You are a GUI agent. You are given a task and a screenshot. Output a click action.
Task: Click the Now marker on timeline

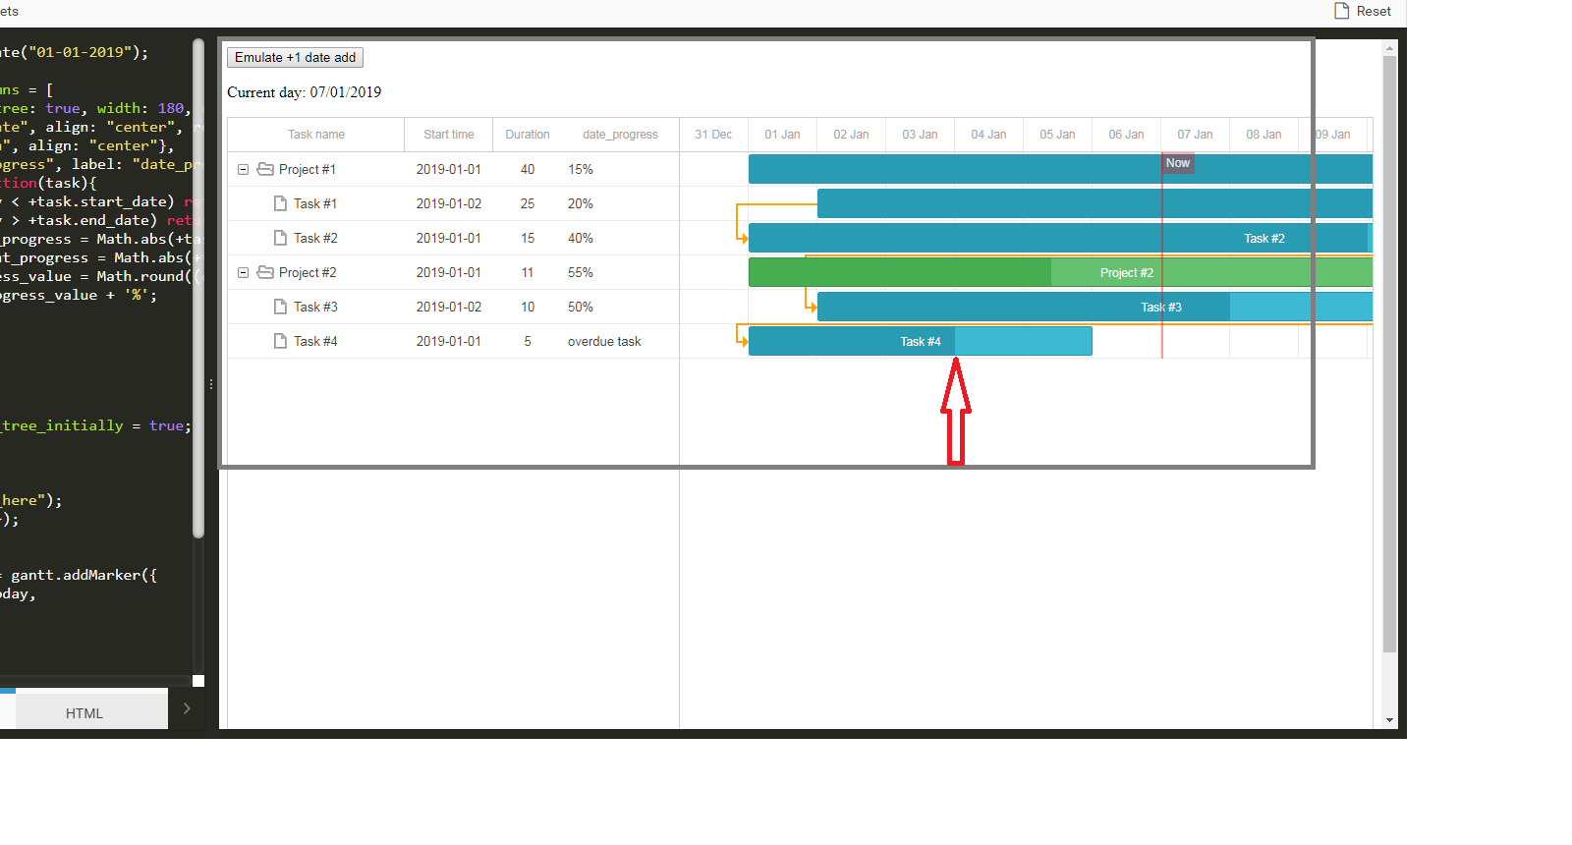point(1177,163)
